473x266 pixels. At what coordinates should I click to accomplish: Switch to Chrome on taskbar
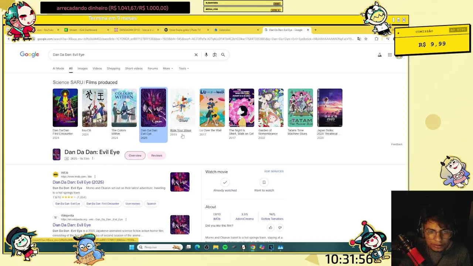[253, 247]
